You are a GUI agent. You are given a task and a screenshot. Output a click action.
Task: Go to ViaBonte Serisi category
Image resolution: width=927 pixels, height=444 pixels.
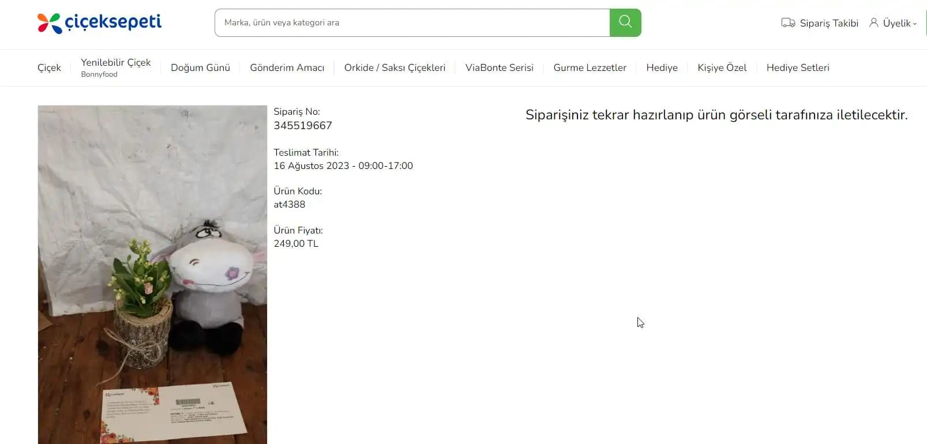click(500, 67)
